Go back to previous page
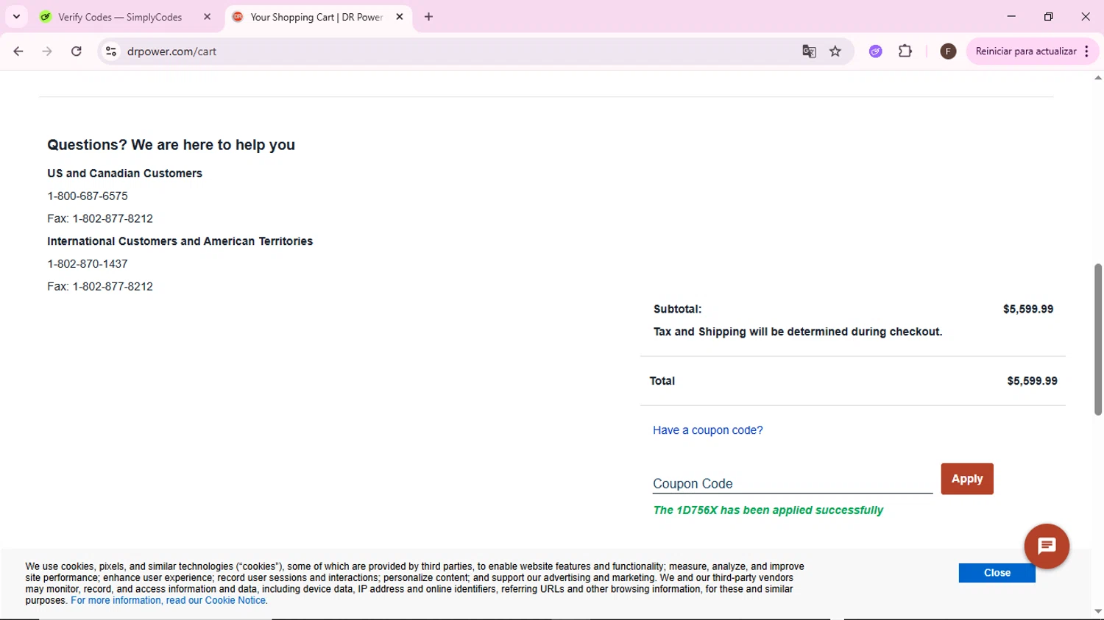The width and height of the screenshot is (1104, 620). click(18, 51)
